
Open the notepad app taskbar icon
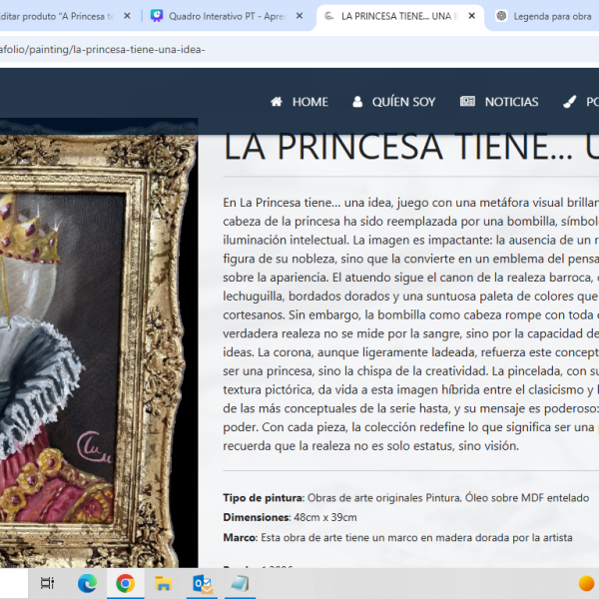[x=240, y=584]
